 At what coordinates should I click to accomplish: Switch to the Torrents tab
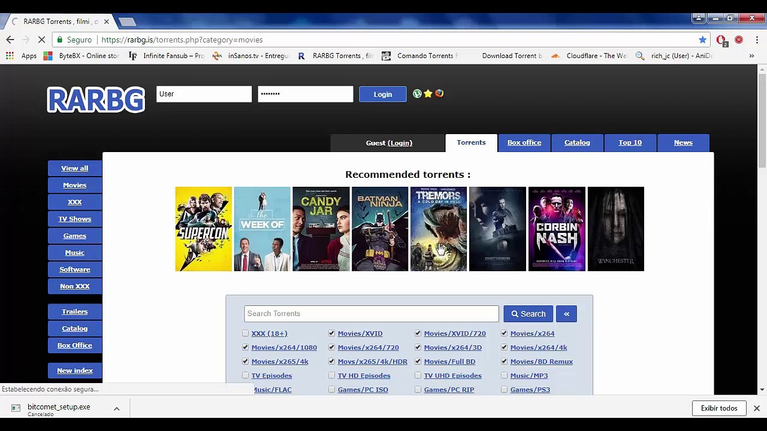(471, 142)
